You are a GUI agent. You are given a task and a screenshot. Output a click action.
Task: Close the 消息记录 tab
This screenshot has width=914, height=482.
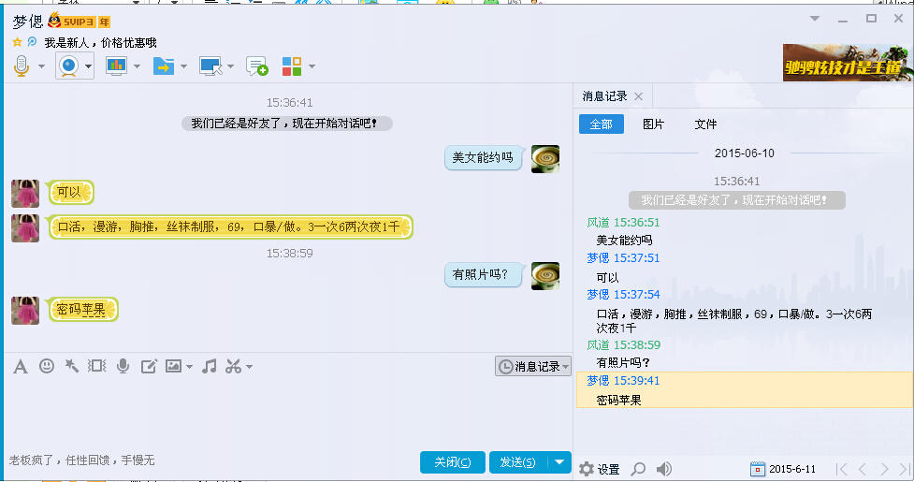(x=638, y=96)
